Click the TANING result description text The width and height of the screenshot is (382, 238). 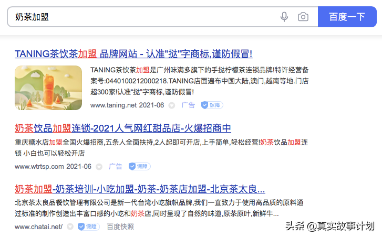click(200, 81)
